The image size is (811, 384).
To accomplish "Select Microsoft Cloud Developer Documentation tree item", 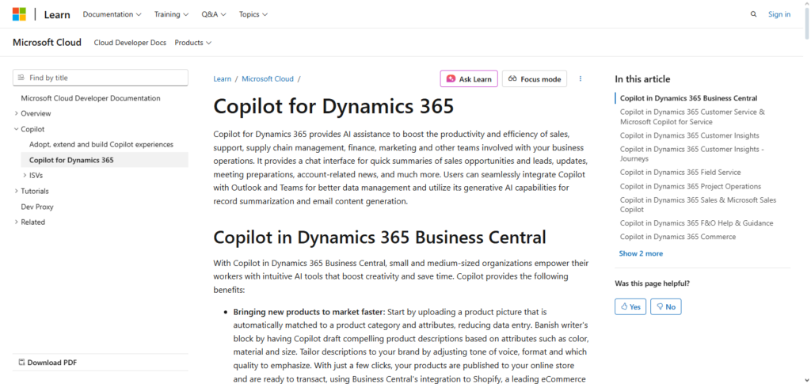I will coord(90,98).
